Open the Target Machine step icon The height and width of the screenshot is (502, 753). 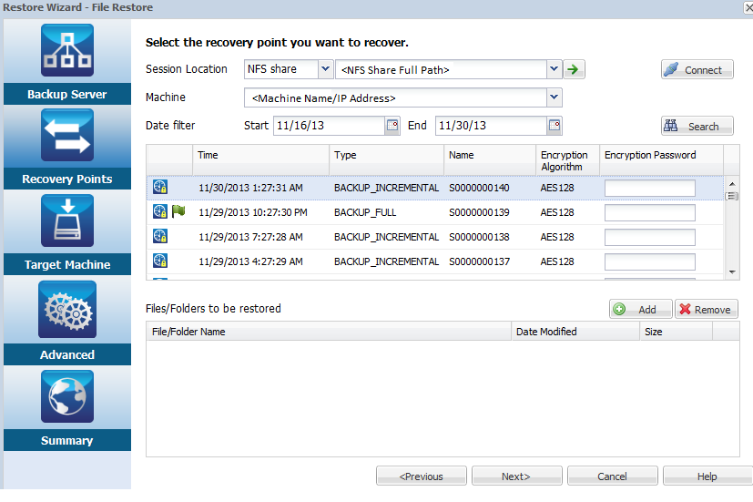point(66,220)
